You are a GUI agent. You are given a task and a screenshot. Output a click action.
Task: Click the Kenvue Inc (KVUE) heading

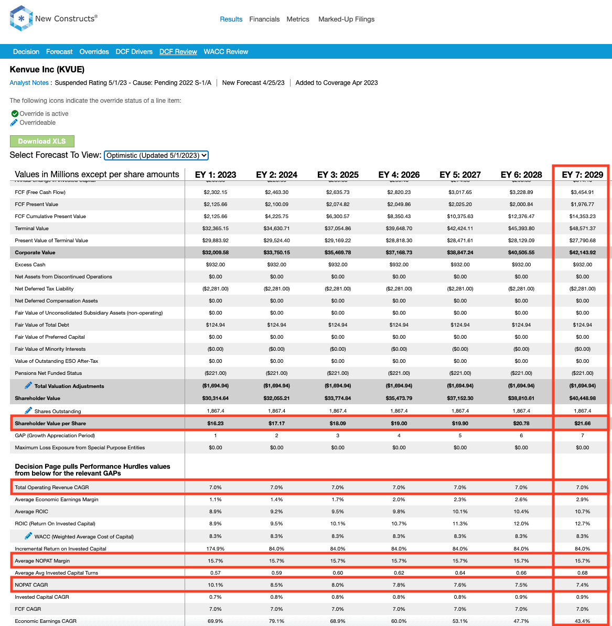[x=47, y=69]
